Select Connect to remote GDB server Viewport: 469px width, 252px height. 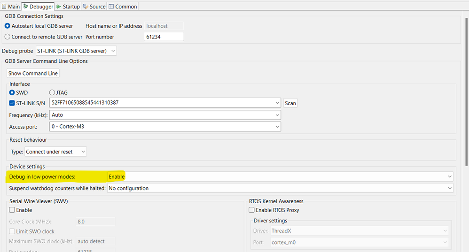click(8, 37)
